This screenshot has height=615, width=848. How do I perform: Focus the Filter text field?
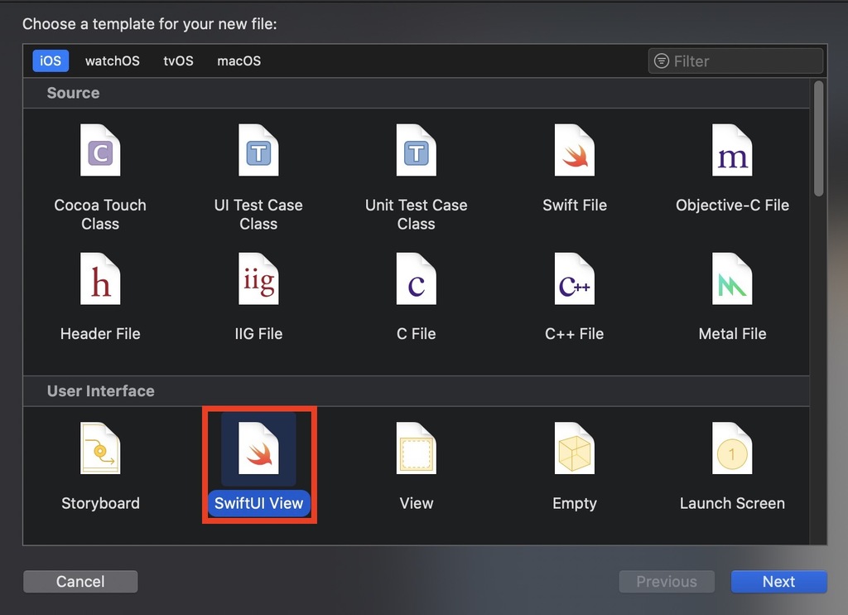tap(735, 61)
